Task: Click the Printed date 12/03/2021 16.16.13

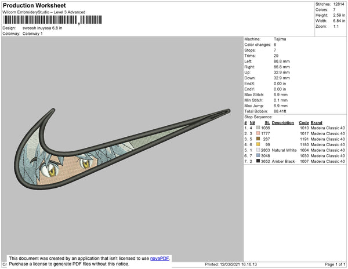Action: [x=238, y=264]
